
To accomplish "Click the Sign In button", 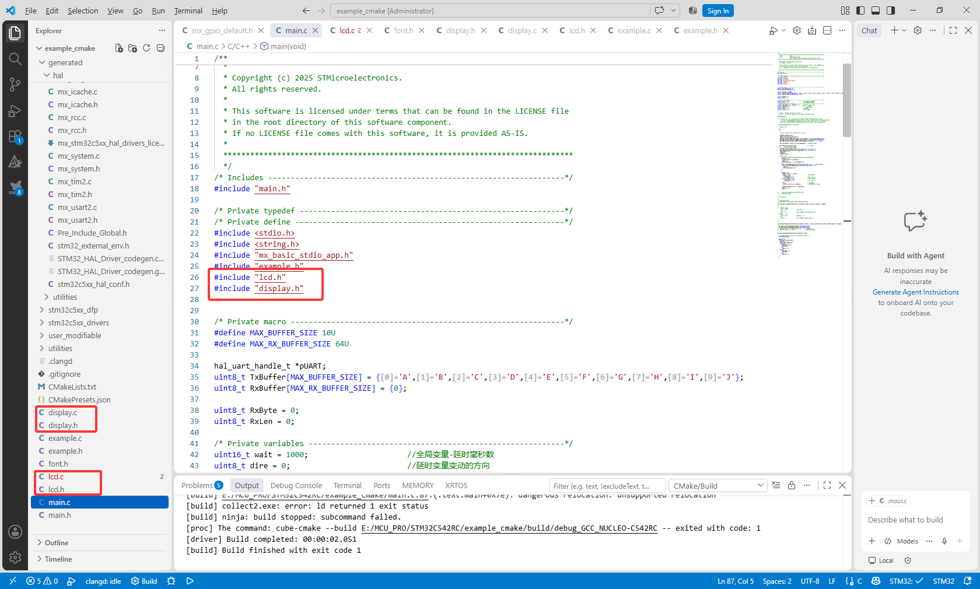I will (717, 10).
